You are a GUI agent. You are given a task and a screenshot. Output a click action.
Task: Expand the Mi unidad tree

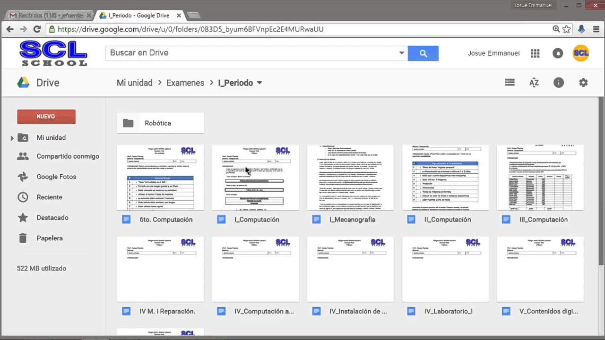coord(12,138)
